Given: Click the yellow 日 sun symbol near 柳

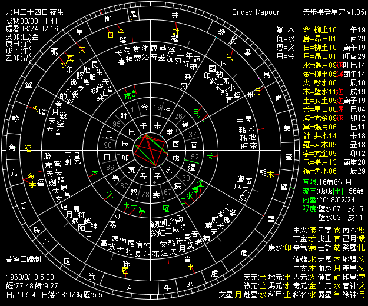Looking at the screenshot, I should click(x=111, y=35).
